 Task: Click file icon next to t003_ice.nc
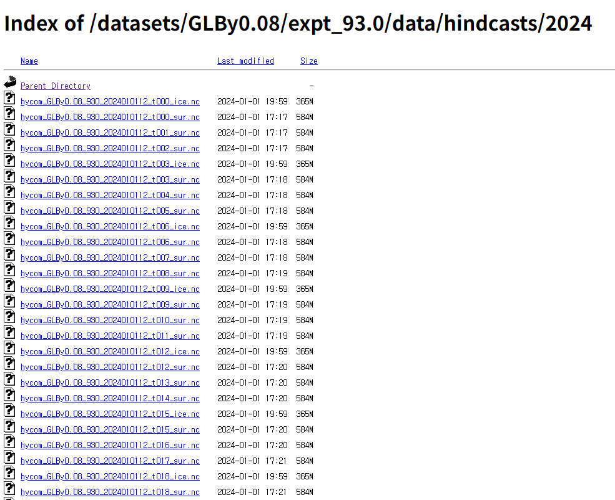pyautogui.click(x=9, y=160)
